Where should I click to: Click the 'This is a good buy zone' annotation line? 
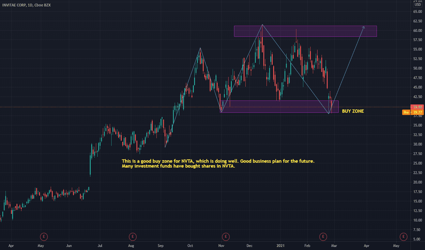(218, 161)
